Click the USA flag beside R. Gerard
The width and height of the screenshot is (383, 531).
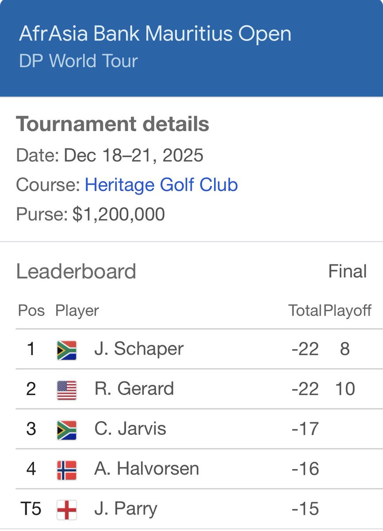pos(67,390)
